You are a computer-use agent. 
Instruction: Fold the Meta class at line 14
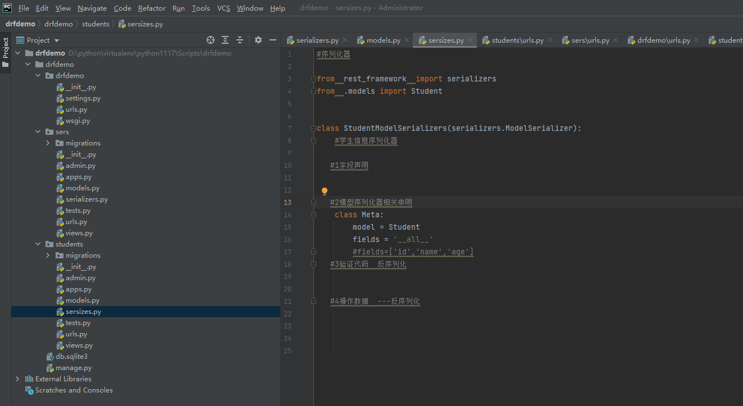click(x=313, y=215)
